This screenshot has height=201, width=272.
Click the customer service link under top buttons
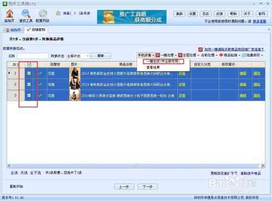coord(259,21)
